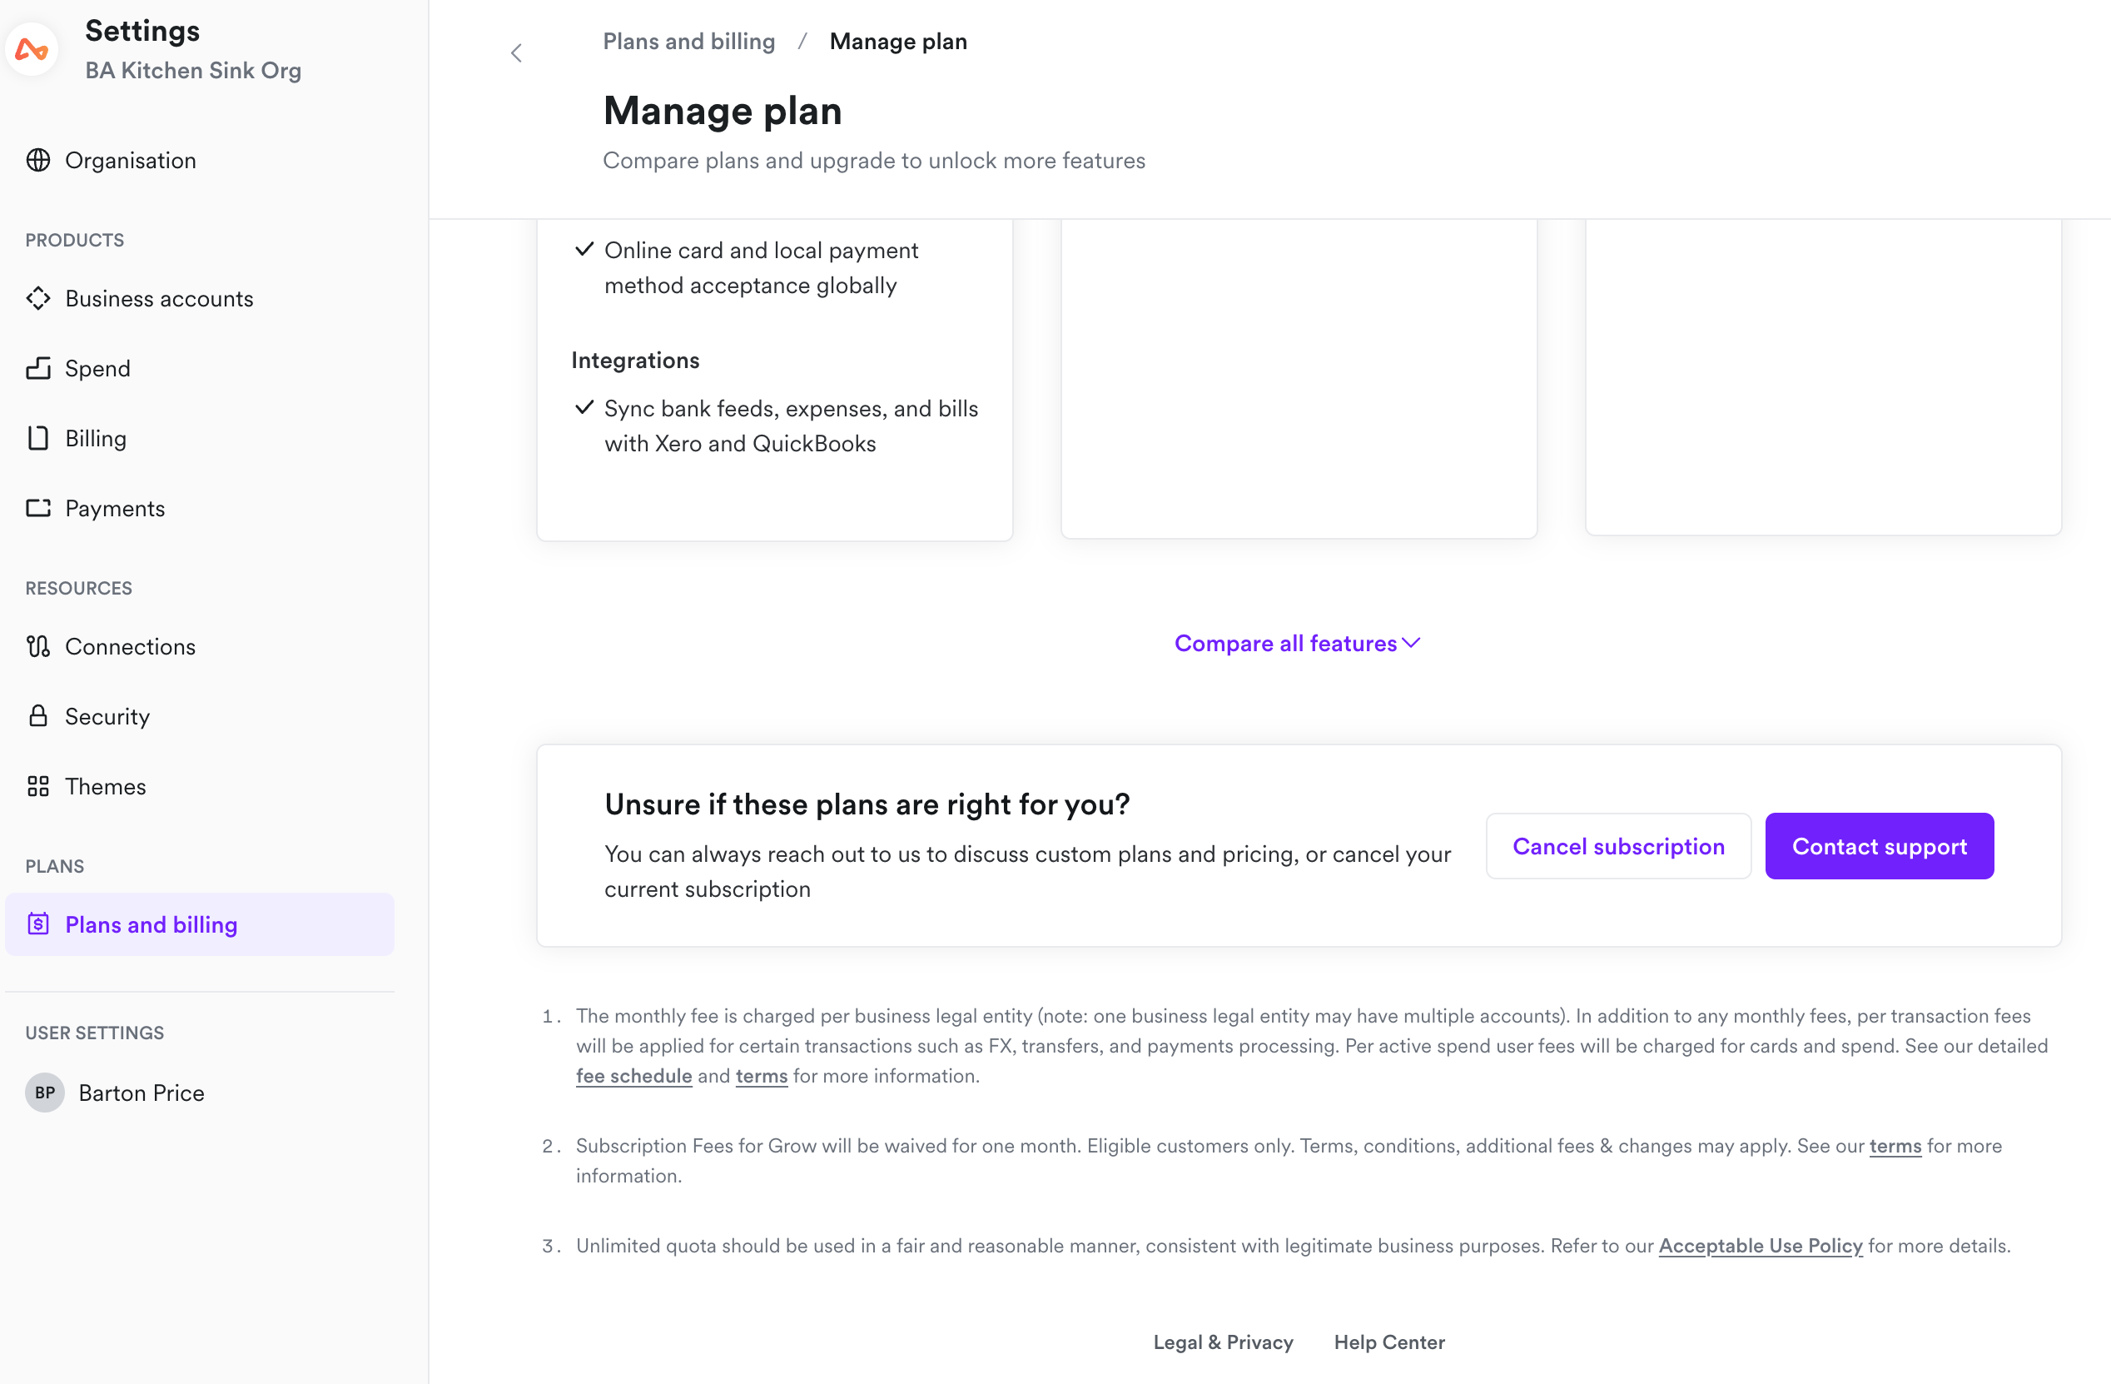
Task: Expand Compare all features
Action: (x=1298, y=643)
